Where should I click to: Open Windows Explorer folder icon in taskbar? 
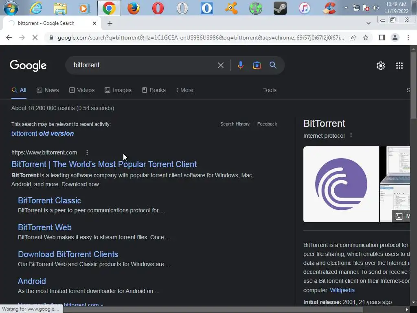click(x=60, y=8)
